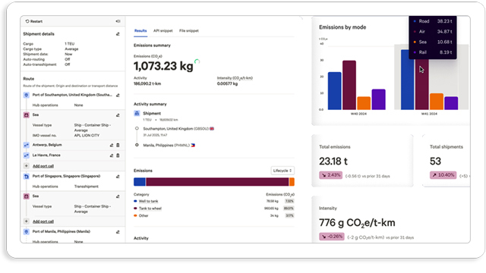Delete Le Havre, France port call
This screenshot has height=273, width=486.
(x=118, y=155)
